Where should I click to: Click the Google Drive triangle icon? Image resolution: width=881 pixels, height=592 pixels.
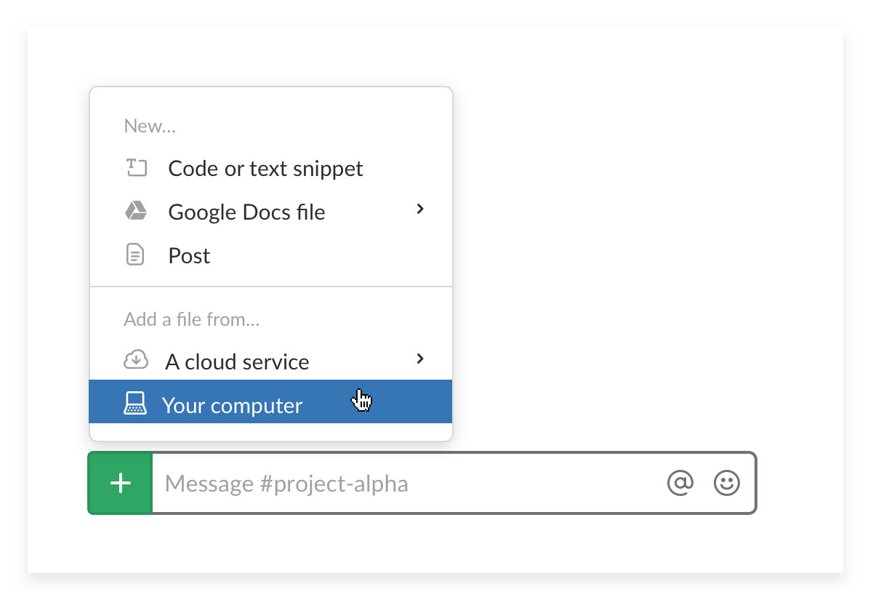136,212
